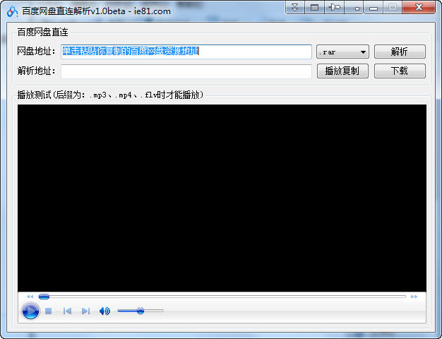Screen dimensions: 442x339
Task: Click the 播放复制 button
Action: click(x=342, y=71)
